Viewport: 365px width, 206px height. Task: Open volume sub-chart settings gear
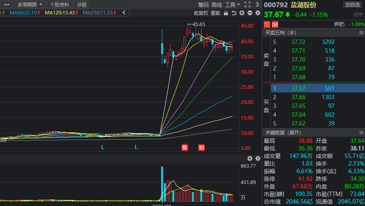[x=258, y=158]
